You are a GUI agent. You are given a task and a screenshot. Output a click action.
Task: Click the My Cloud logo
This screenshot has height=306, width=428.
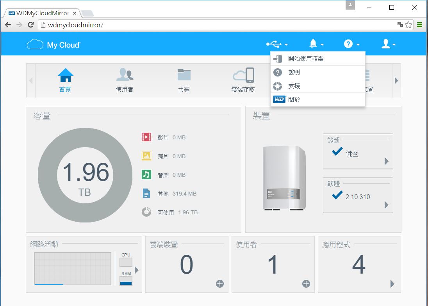pyautogui.click(x=54, y=44)
